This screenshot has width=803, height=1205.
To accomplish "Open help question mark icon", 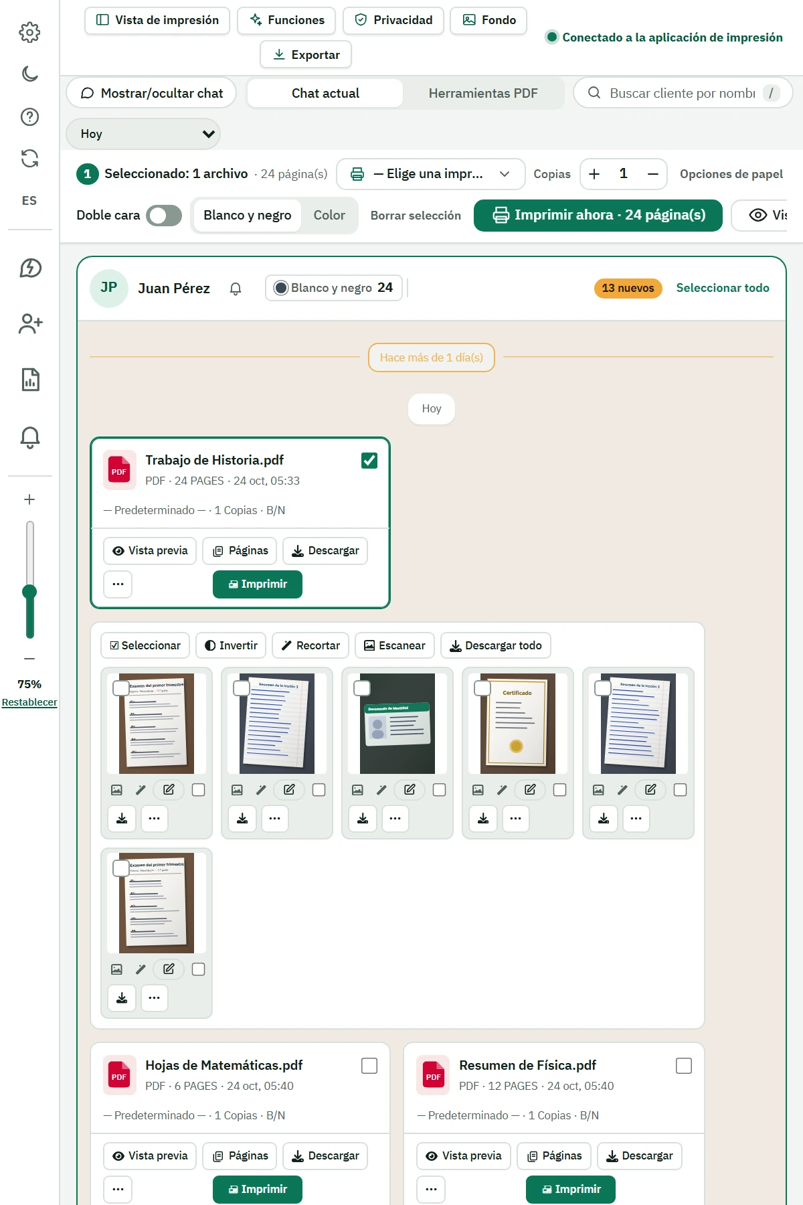I will 29,116.
